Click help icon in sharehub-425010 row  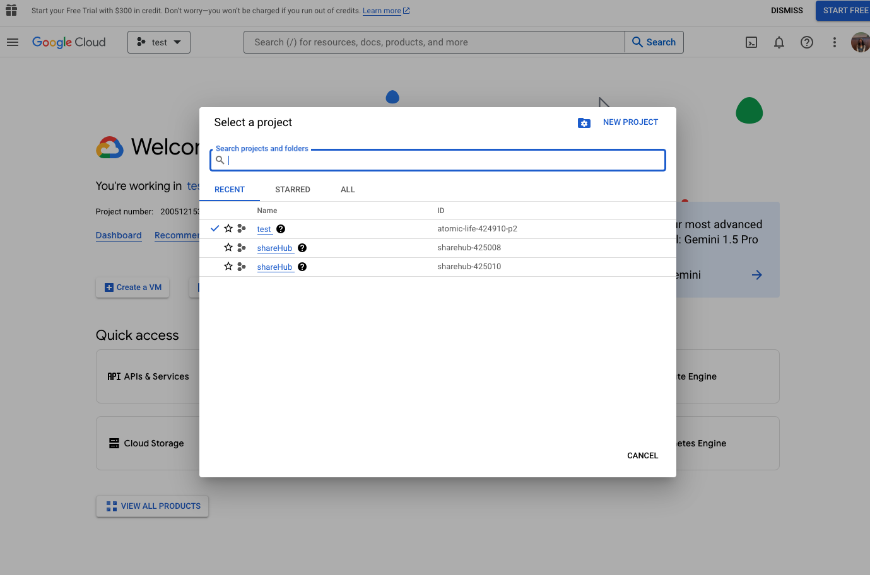(x=302, y=267)
